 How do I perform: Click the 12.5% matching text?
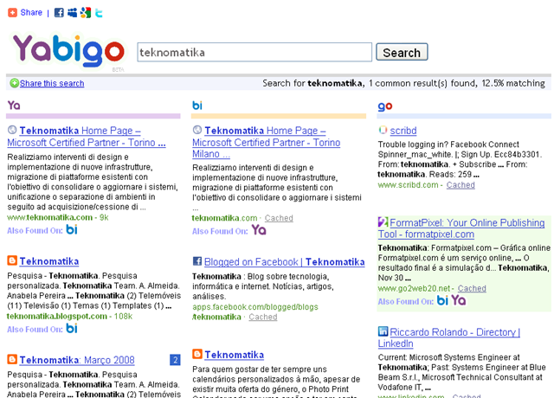[513, 83]
